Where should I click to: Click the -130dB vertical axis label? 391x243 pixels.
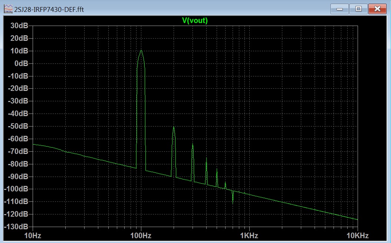(x=16, y=227)
